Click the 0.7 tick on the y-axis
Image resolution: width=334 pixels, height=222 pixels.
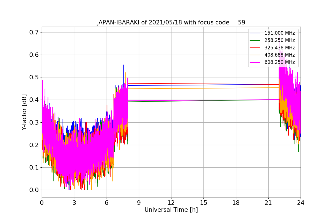(34, 32)
